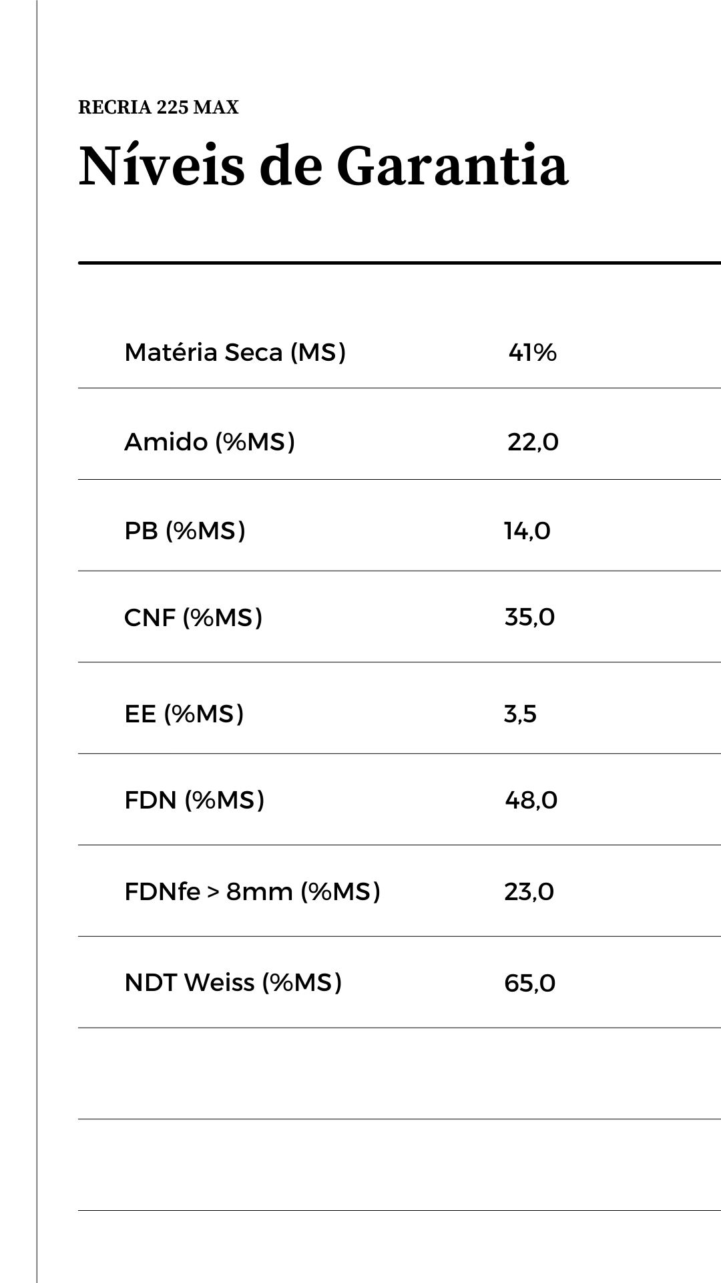
Task: Click the FDN (%MS) label
Action: (x=194, y=800)
